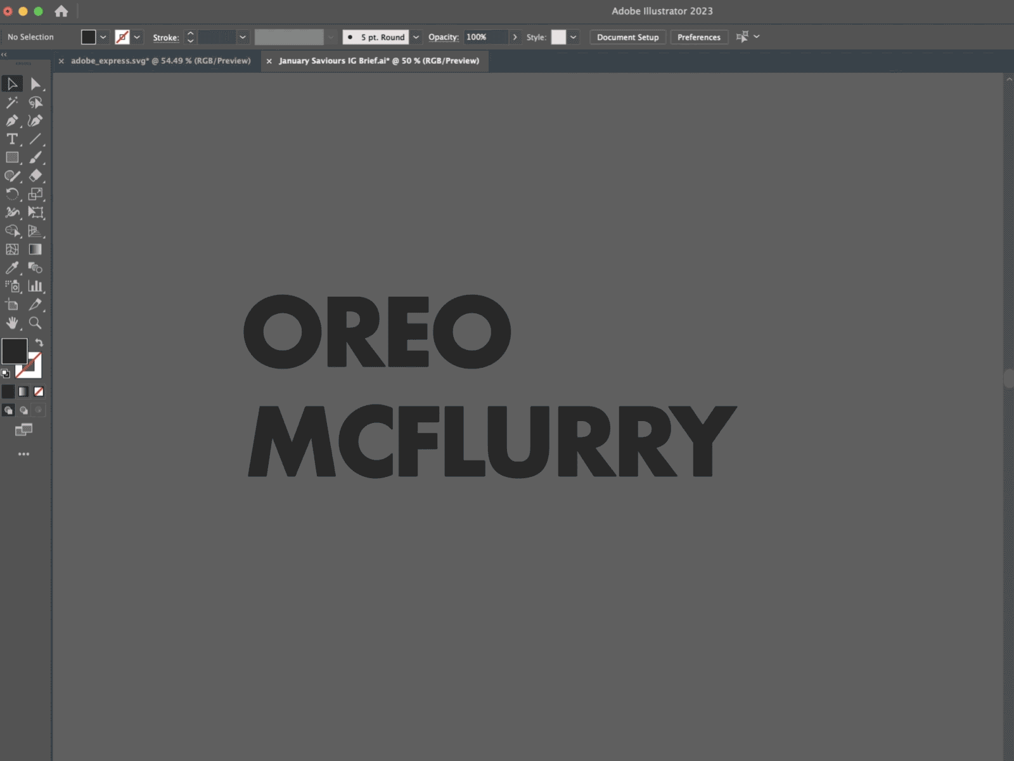Close January Saviours IG Brief.ai tab
The height and width of the screenshot is (761, 1014).
click(269, 61)
